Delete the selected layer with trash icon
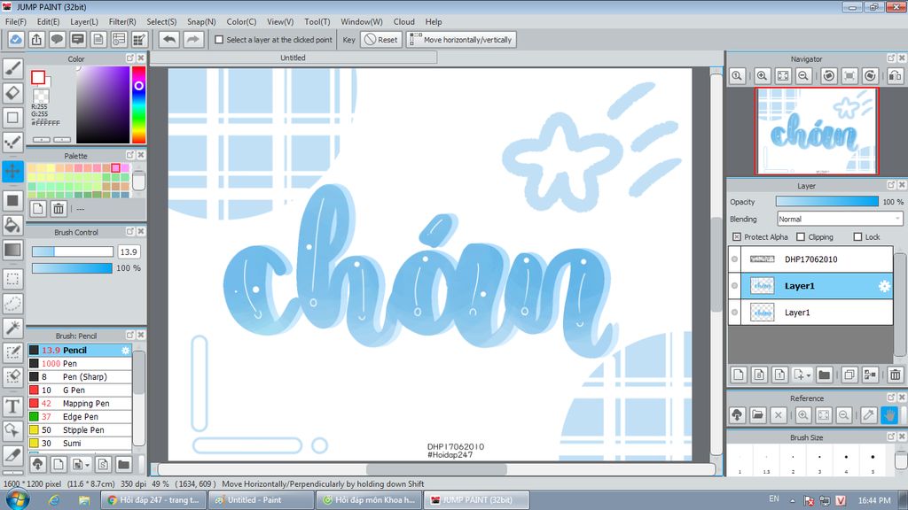The height and width of the screenshot is (510, 908). point(896,375)
